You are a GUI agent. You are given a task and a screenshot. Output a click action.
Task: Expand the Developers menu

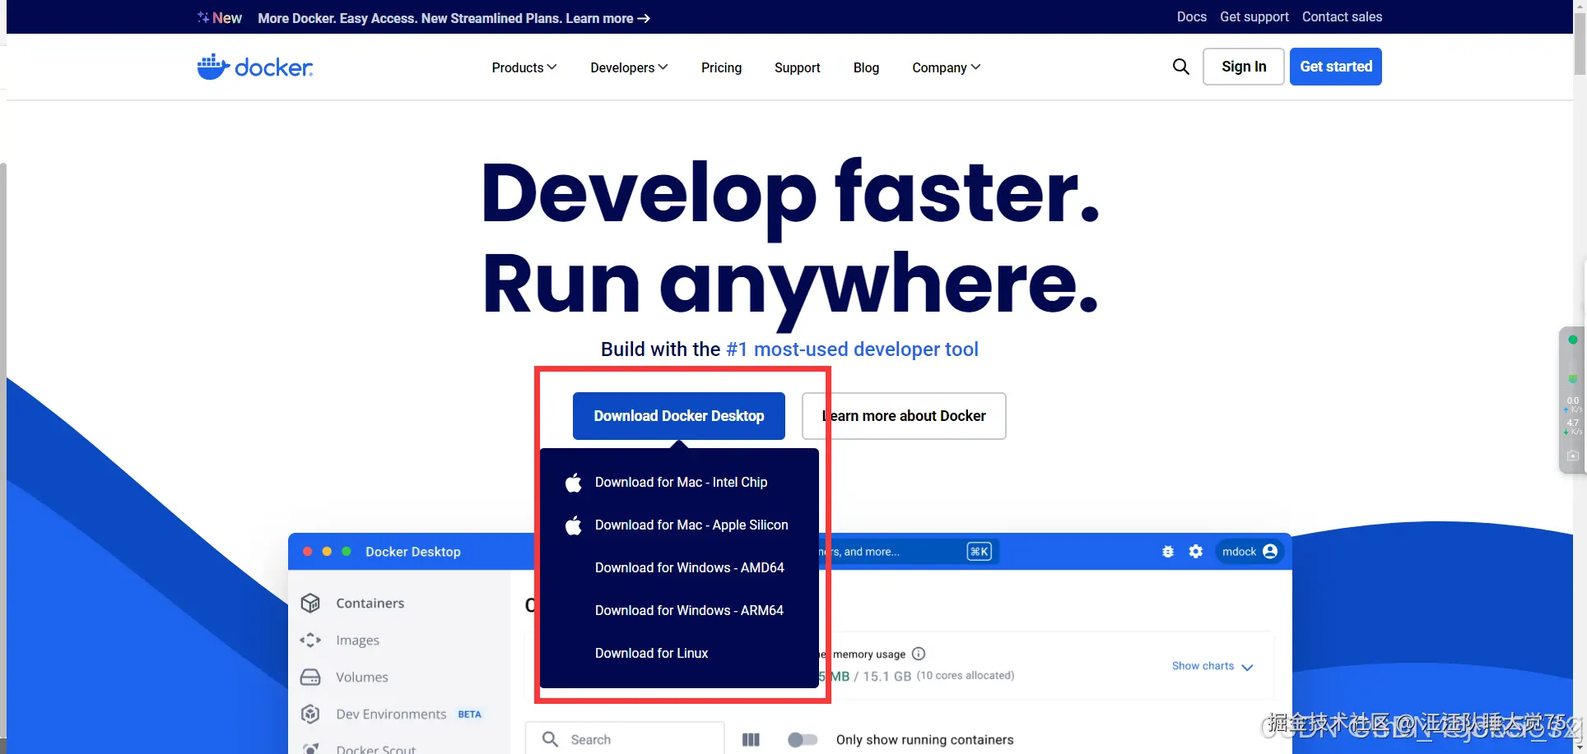click(x=629, y=67)
